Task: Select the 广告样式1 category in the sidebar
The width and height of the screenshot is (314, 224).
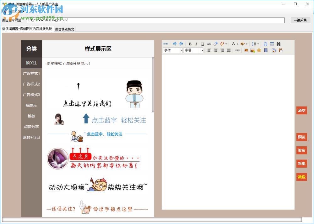Action: coord(31,73)
